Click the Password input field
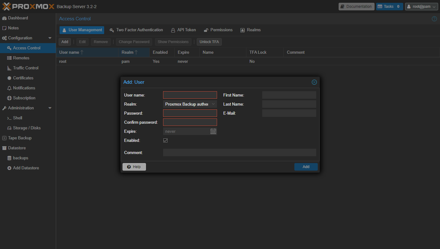The image size is (440, 249). coord(190,113)
